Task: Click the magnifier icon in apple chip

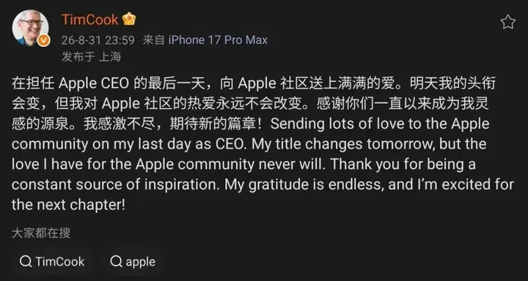Action: pos(116,261)
